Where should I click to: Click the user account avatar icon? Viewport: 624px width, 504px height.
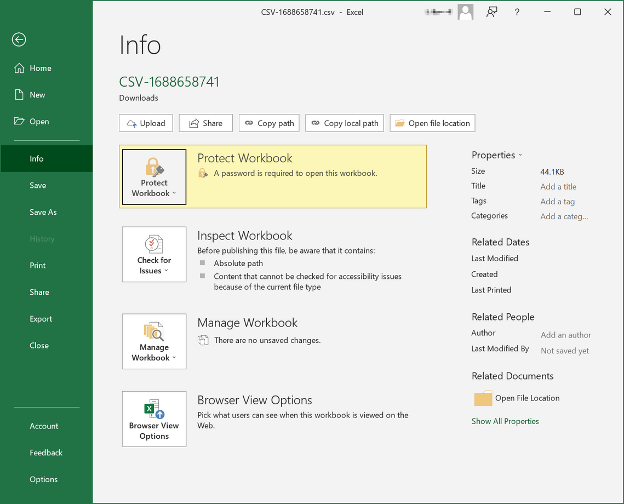[x=465, y=12]
